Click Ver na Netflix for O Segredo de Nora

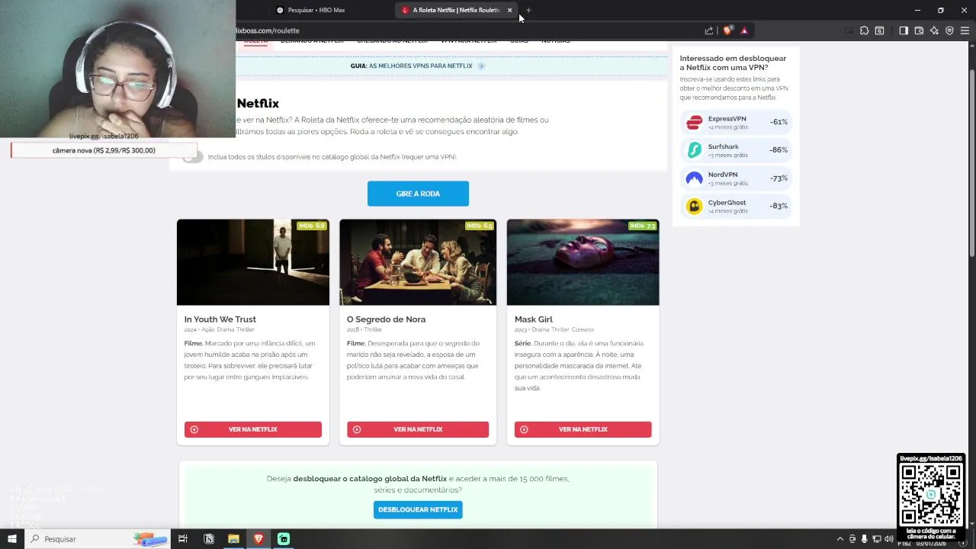point(418,429)
